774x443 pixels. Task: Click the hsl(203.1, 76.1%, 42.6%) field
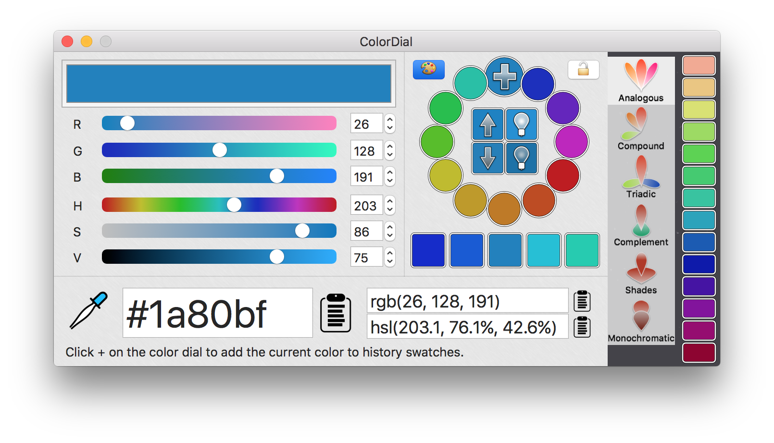[x=468, y=327]
